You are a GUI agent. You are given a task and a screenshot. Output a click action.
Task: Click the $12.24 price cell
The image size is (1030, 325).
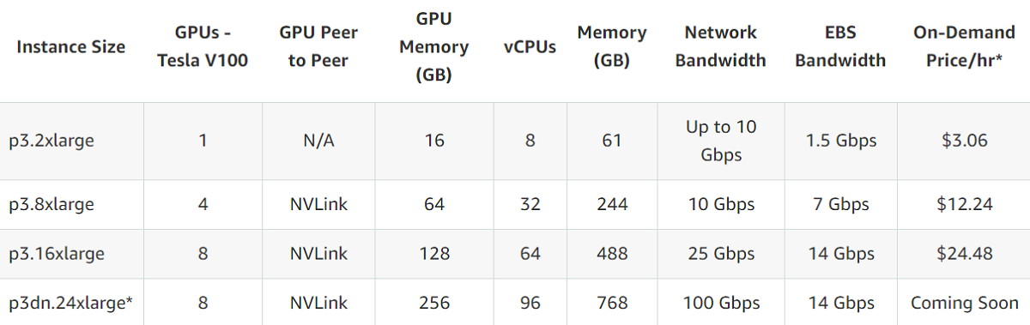click(x=965, y=204)
